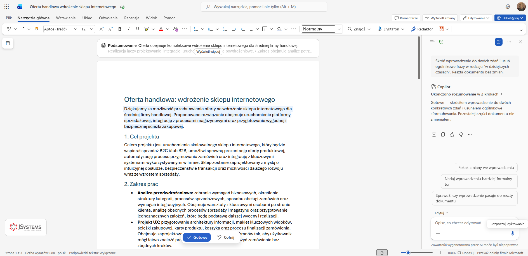Screen dimensions: 528x256
Task: Decrease the paragraph indent
Action: click(234, 29)
